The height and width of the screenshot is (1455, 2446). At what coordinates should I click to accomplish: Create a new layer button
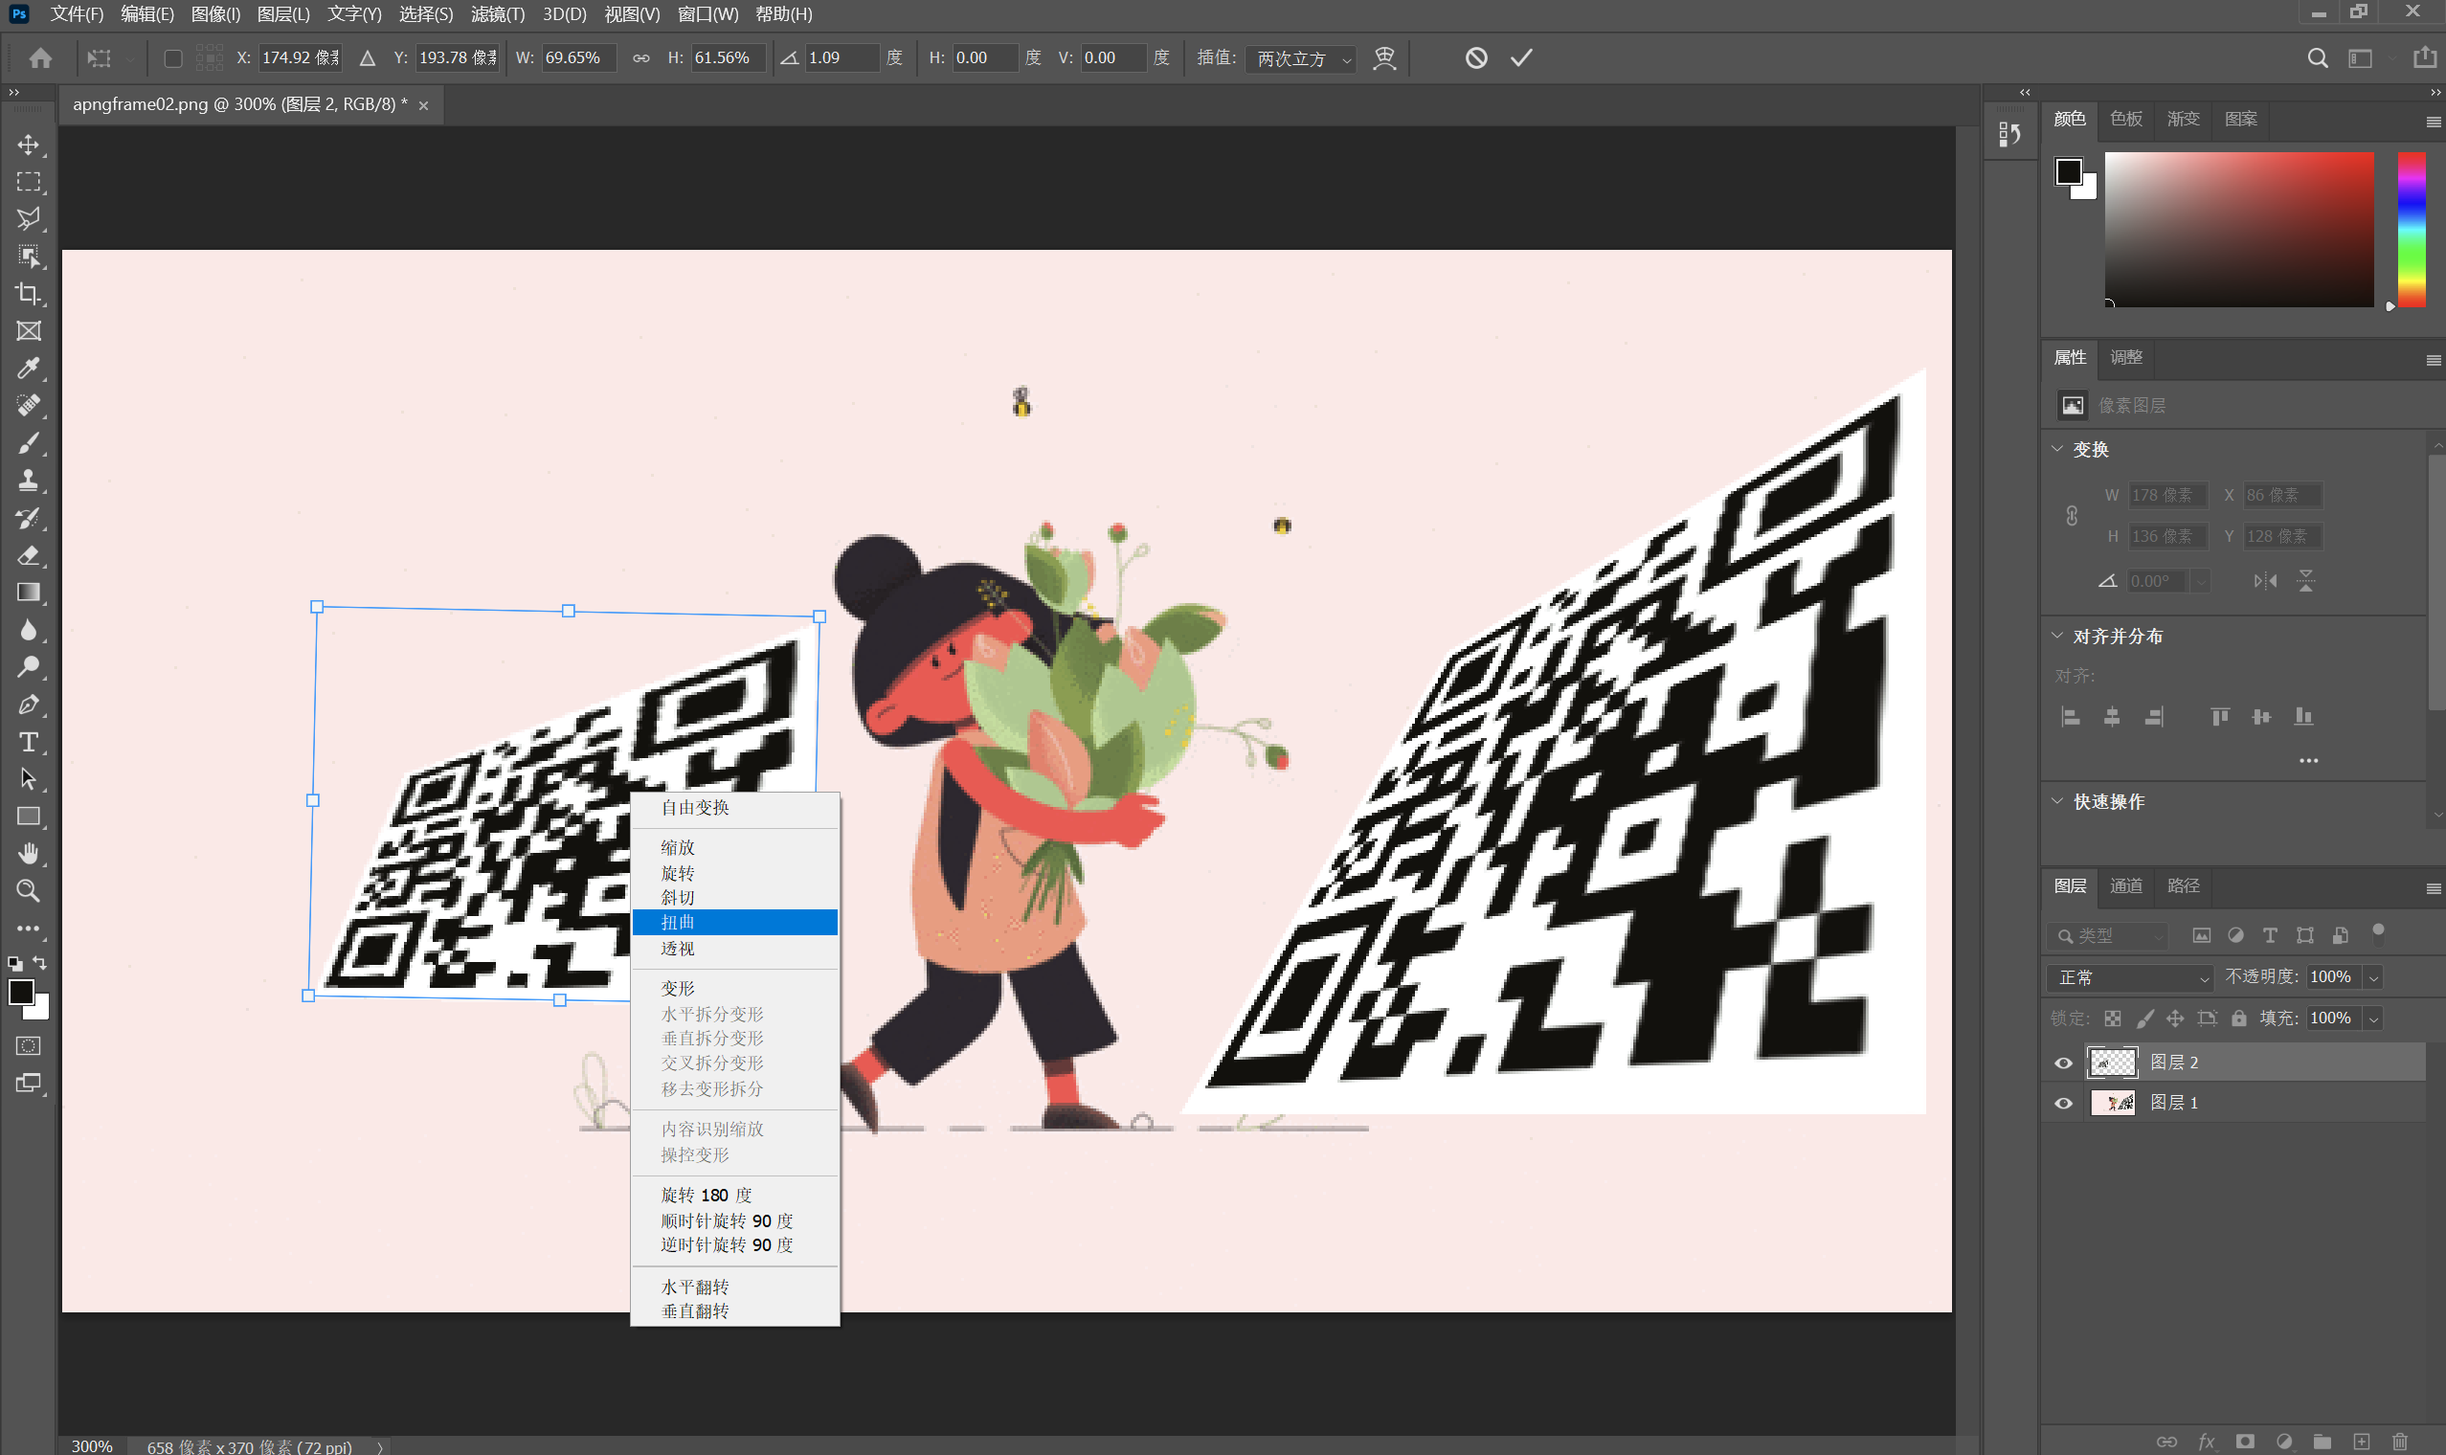[x=2362, y=1442]
